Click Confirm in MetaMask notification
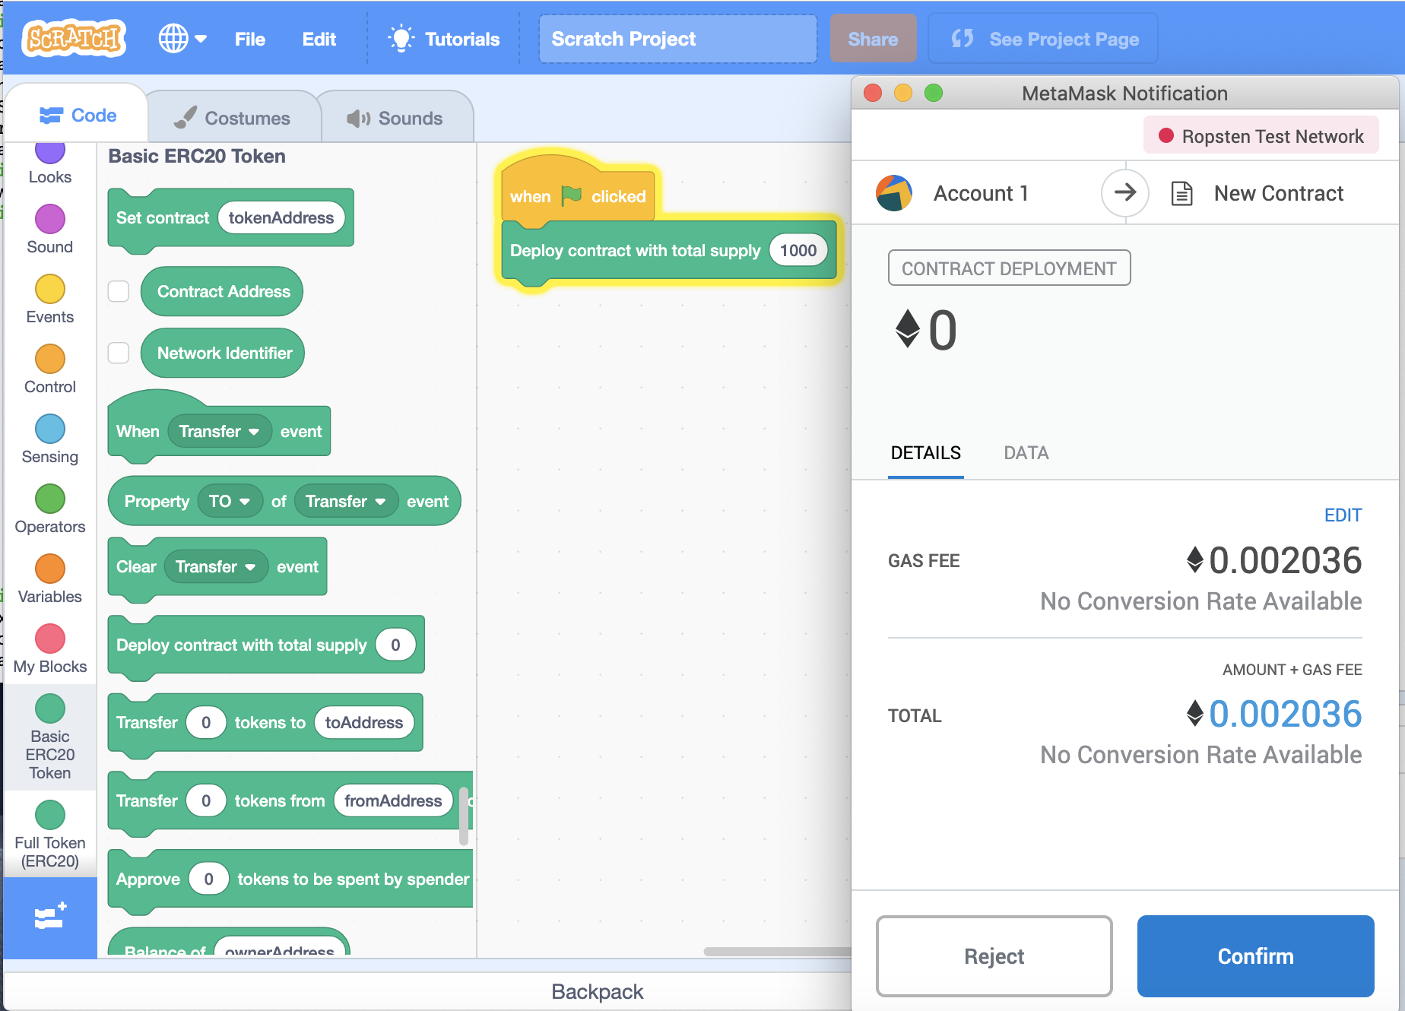 [1256, 956]
